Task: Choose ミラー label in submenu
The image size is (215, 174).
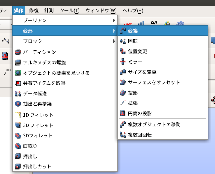Action: tap(135, 62)
